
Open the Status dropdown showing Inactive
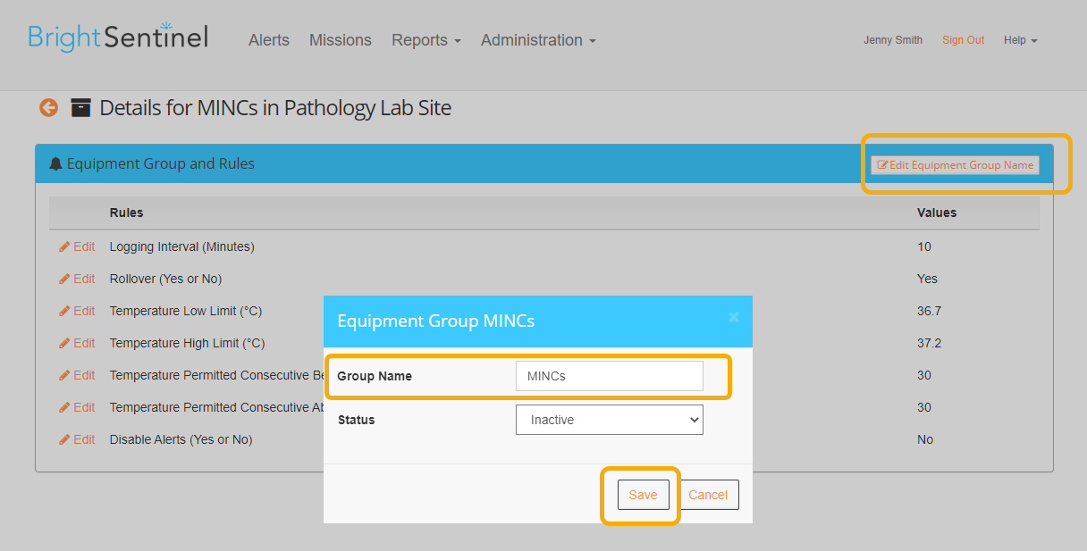tap(610, 420)
